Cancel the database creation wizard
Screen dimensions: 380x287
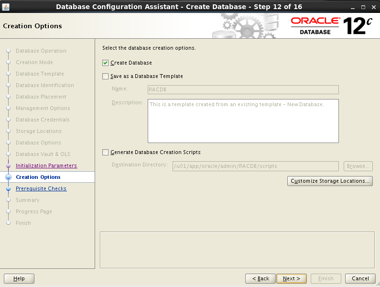(360, 278)
